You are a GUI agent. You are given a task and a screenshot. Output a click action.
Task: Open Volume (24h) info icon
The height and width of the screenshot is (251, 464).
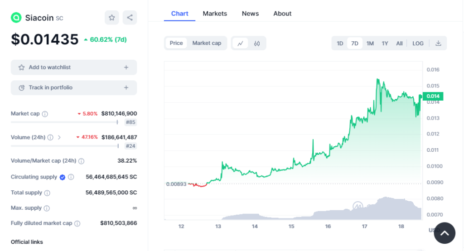pyautogui.click(x=50, y=137)
